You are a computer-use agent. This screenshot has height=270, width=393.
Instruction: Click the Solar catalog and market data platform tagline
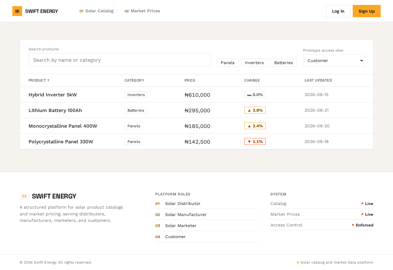pyautogui.click(x=335, y=262)
